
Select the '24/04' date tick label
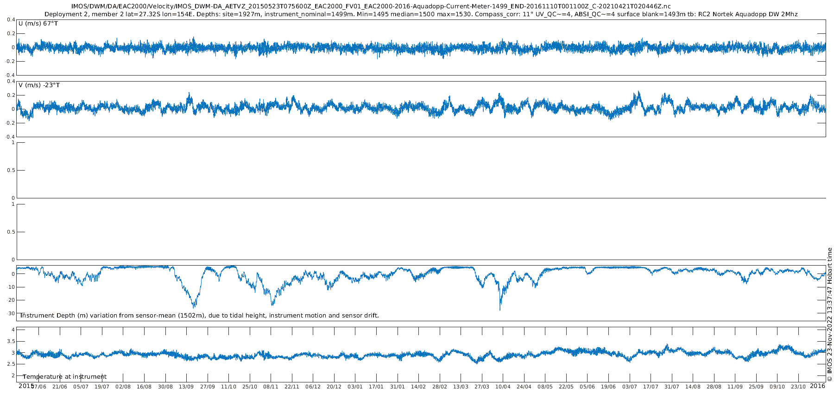click(524, 387)
